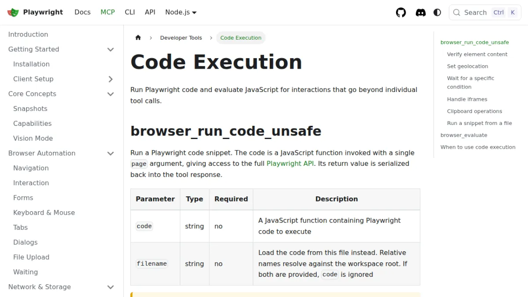Screen dimensions: 528x297
Task: Collapse the Network & Storage section
Action: point(110,287)
